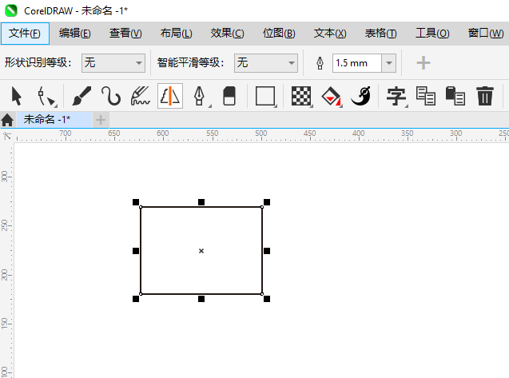Click the ruler origin corner icon
The image size is (509, 378).
7,136
